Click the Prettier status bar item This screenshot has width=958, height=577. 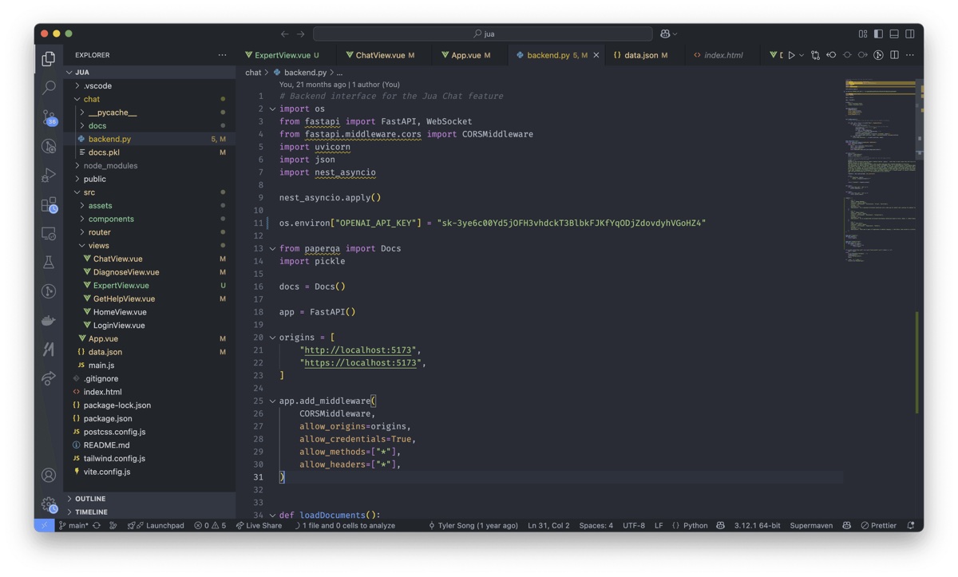coord(879,525)
